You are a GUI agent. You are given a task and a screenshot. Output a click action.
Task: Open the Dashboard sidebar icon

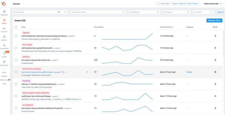4,12
